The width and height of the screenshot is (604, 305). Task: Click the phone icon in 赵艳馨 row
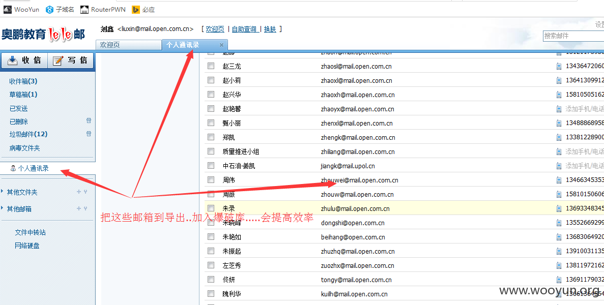(x=559, y=109)
